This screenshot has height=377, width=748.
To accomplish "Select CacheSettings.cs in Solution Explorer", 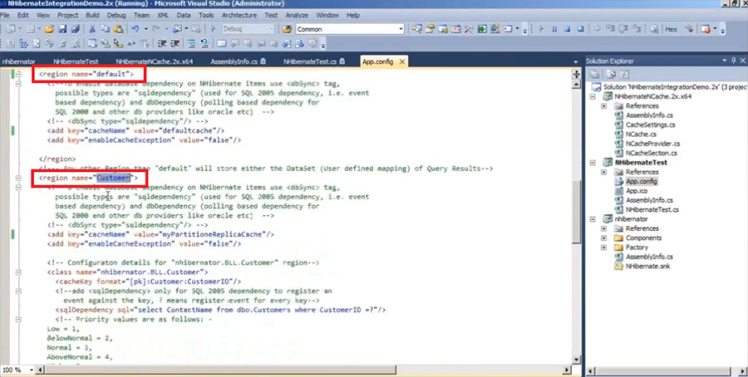I will 651,125.
